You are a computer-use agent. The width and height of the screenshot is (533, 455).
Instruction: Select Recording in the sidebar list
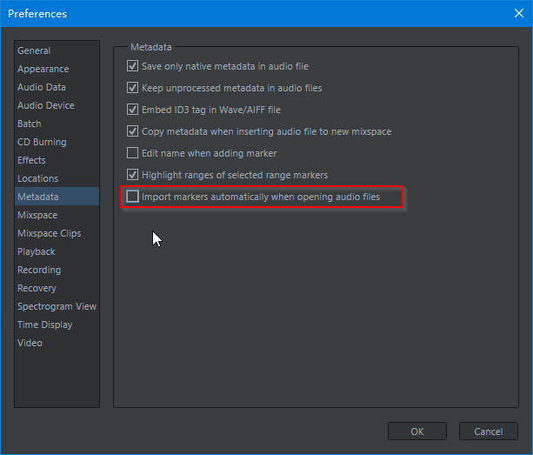tap(39, 270)
